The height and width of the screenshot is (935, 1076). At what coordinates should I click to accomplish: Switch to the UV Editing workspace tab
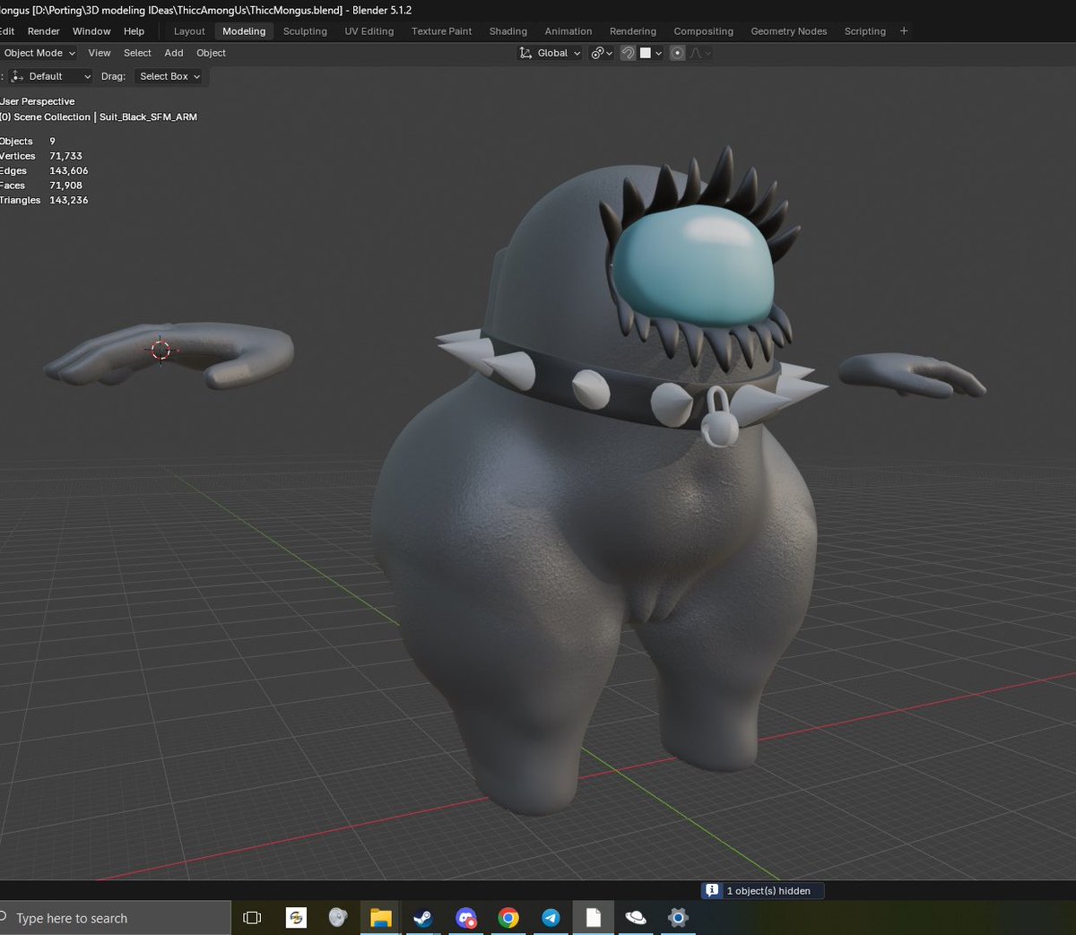coord(369,31)
